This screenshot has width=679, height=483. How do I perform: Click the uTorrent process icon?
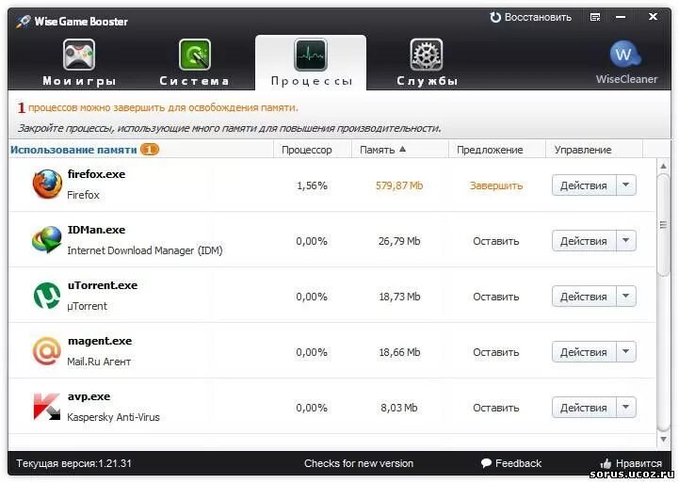click(47, 296)
